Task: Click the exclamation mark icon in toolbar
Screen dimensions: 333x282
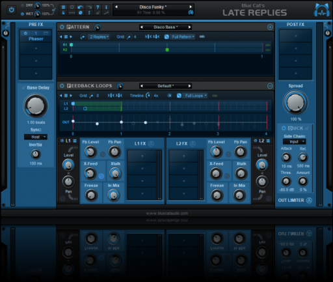Action: pos(89,13)
